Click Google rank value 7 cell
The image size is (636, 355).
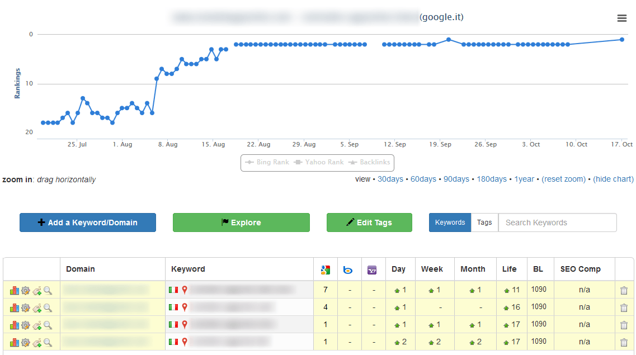[x=326, y=290]
